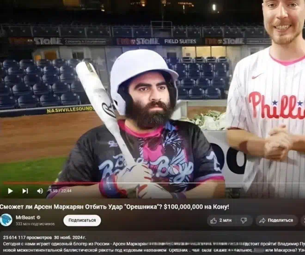Click the 333 млн подписчиков subscriber count
This screenshot has width=305, height=255.
click(x=35, y=224)
